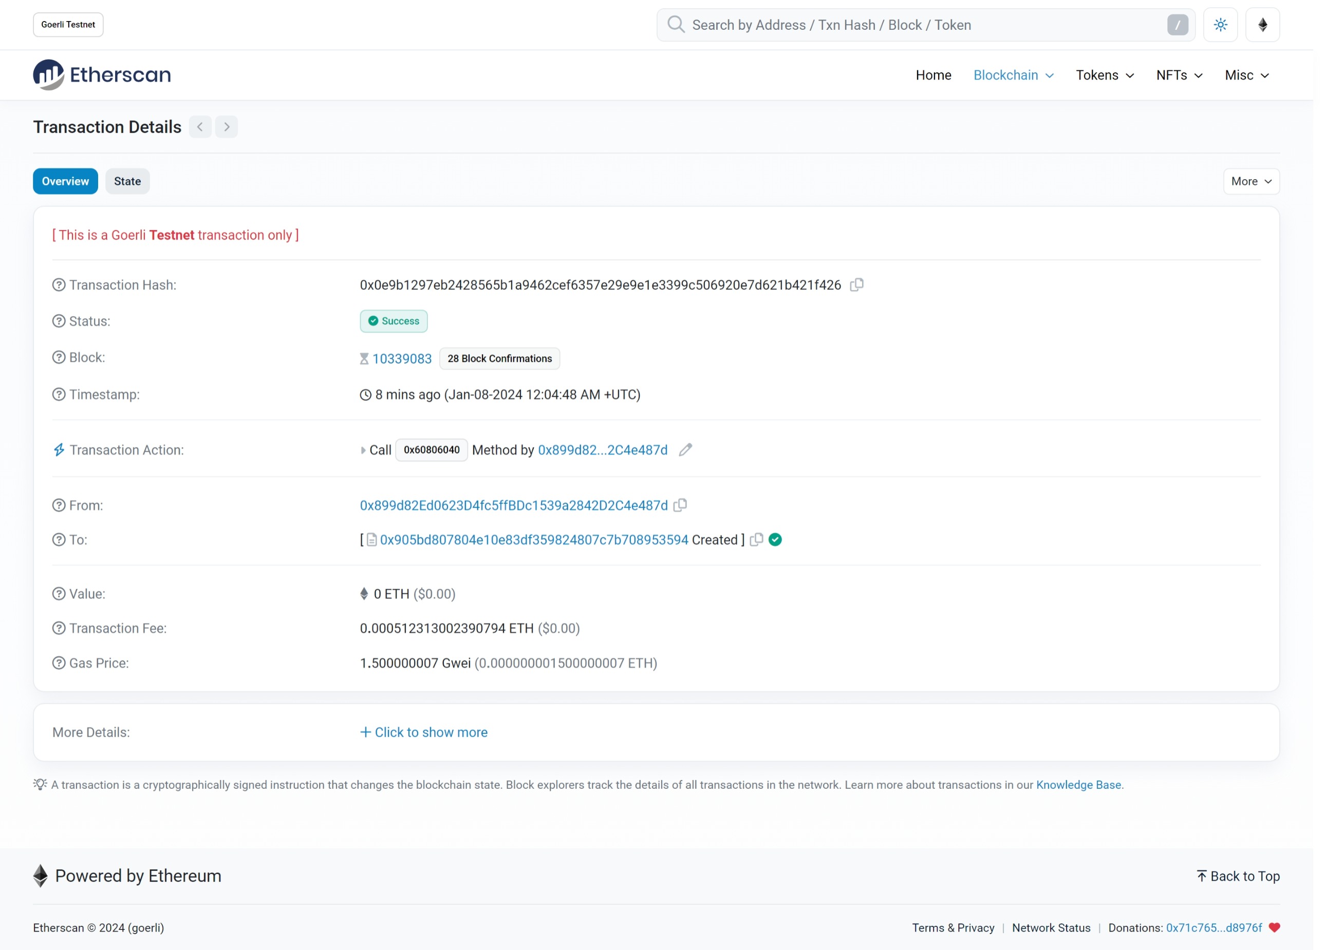
Task: Open block 10339083 link
Action: pyautogui.click(x=402, y=359)
